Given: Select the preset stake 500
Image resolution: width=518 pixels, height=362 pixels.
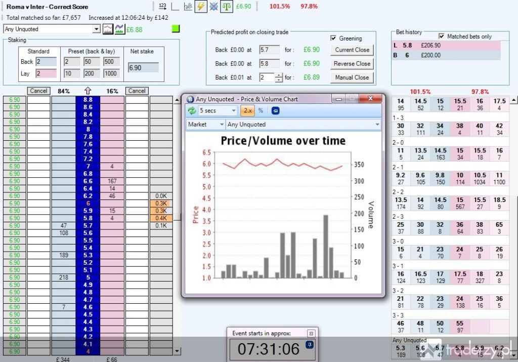Looking at the screenshot, I should point(111,62).
